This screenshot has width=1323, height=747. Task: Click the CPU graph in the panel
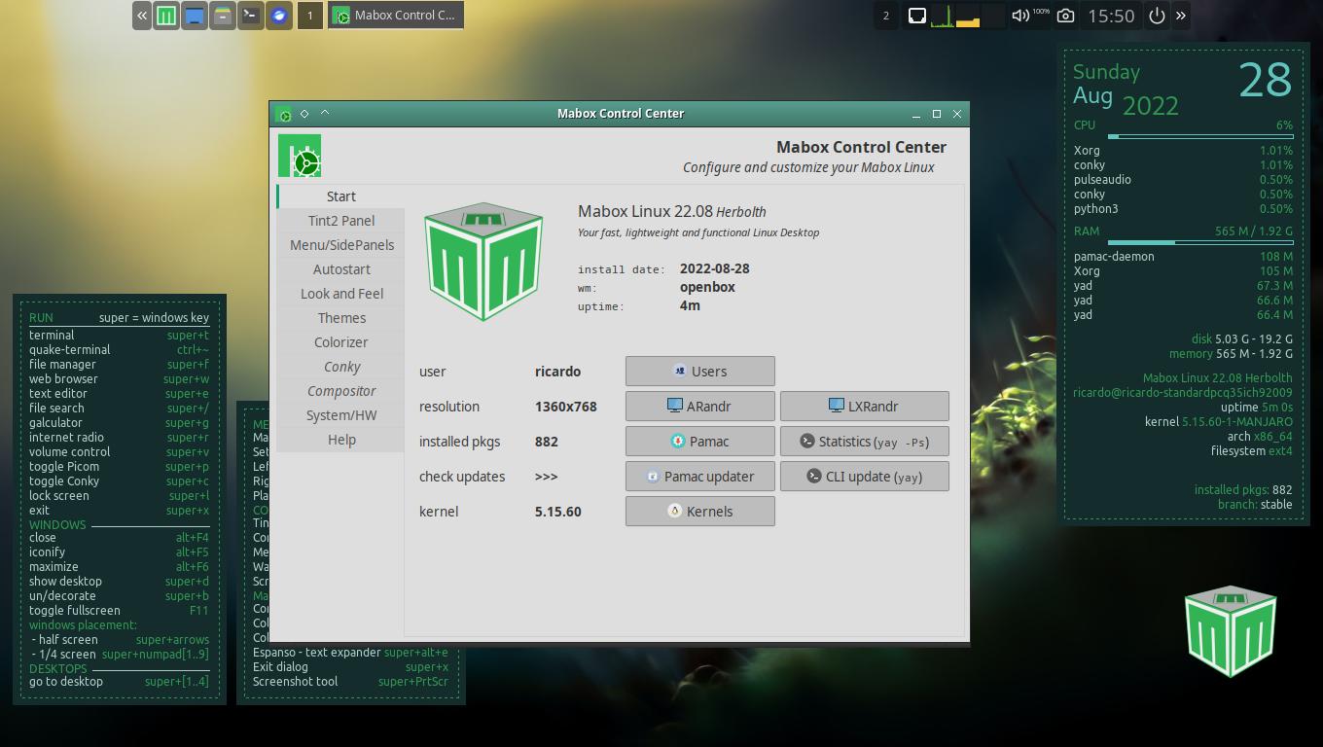[x=943, y=16]
